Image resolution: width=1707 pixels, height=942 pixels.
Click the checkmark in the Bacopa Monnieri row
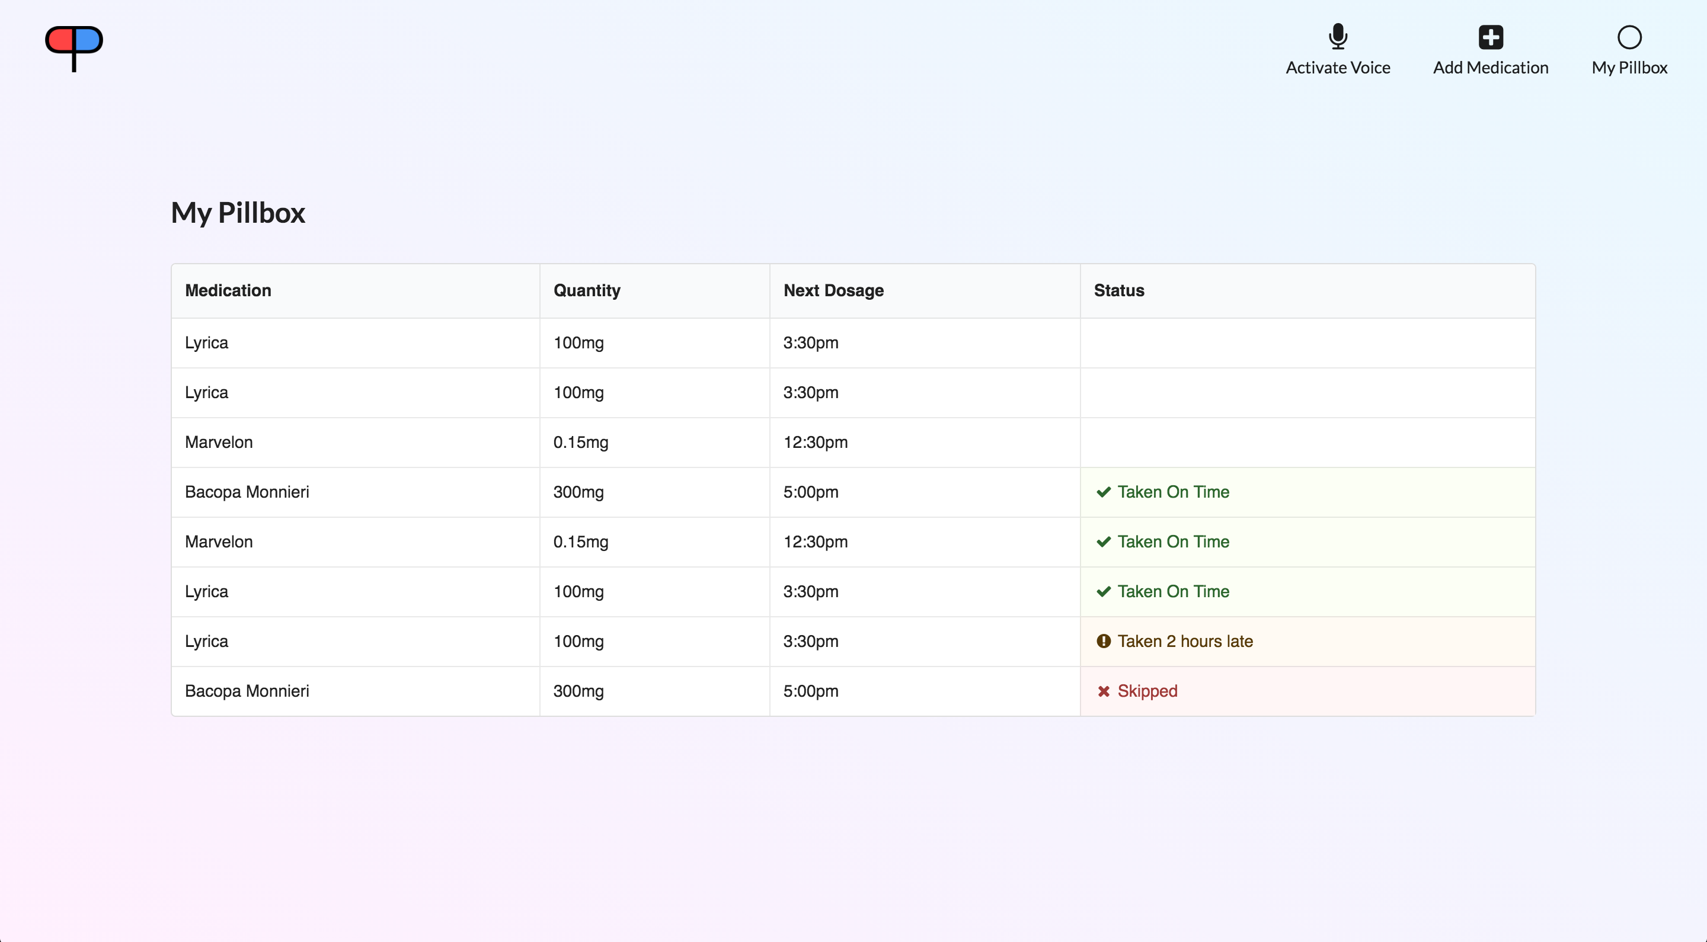click(1103, 492)
